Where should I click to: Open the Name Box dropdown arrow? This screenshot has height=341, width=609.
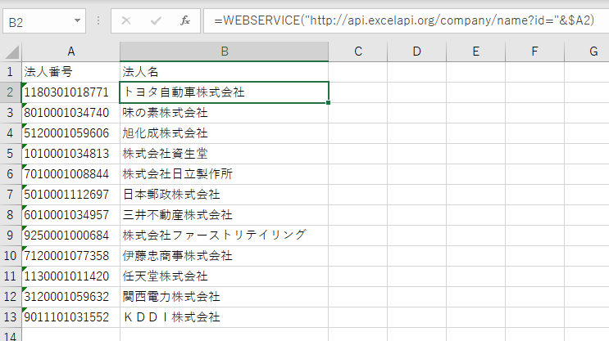(x=77, y=20)
